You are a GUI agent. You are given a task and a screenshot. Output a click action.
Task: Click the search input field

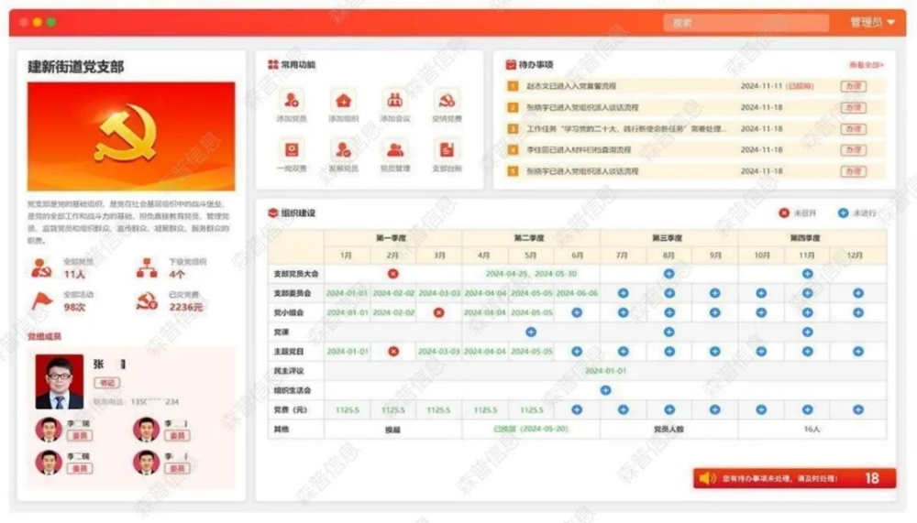pyautogui.click(x=732, y=23)
